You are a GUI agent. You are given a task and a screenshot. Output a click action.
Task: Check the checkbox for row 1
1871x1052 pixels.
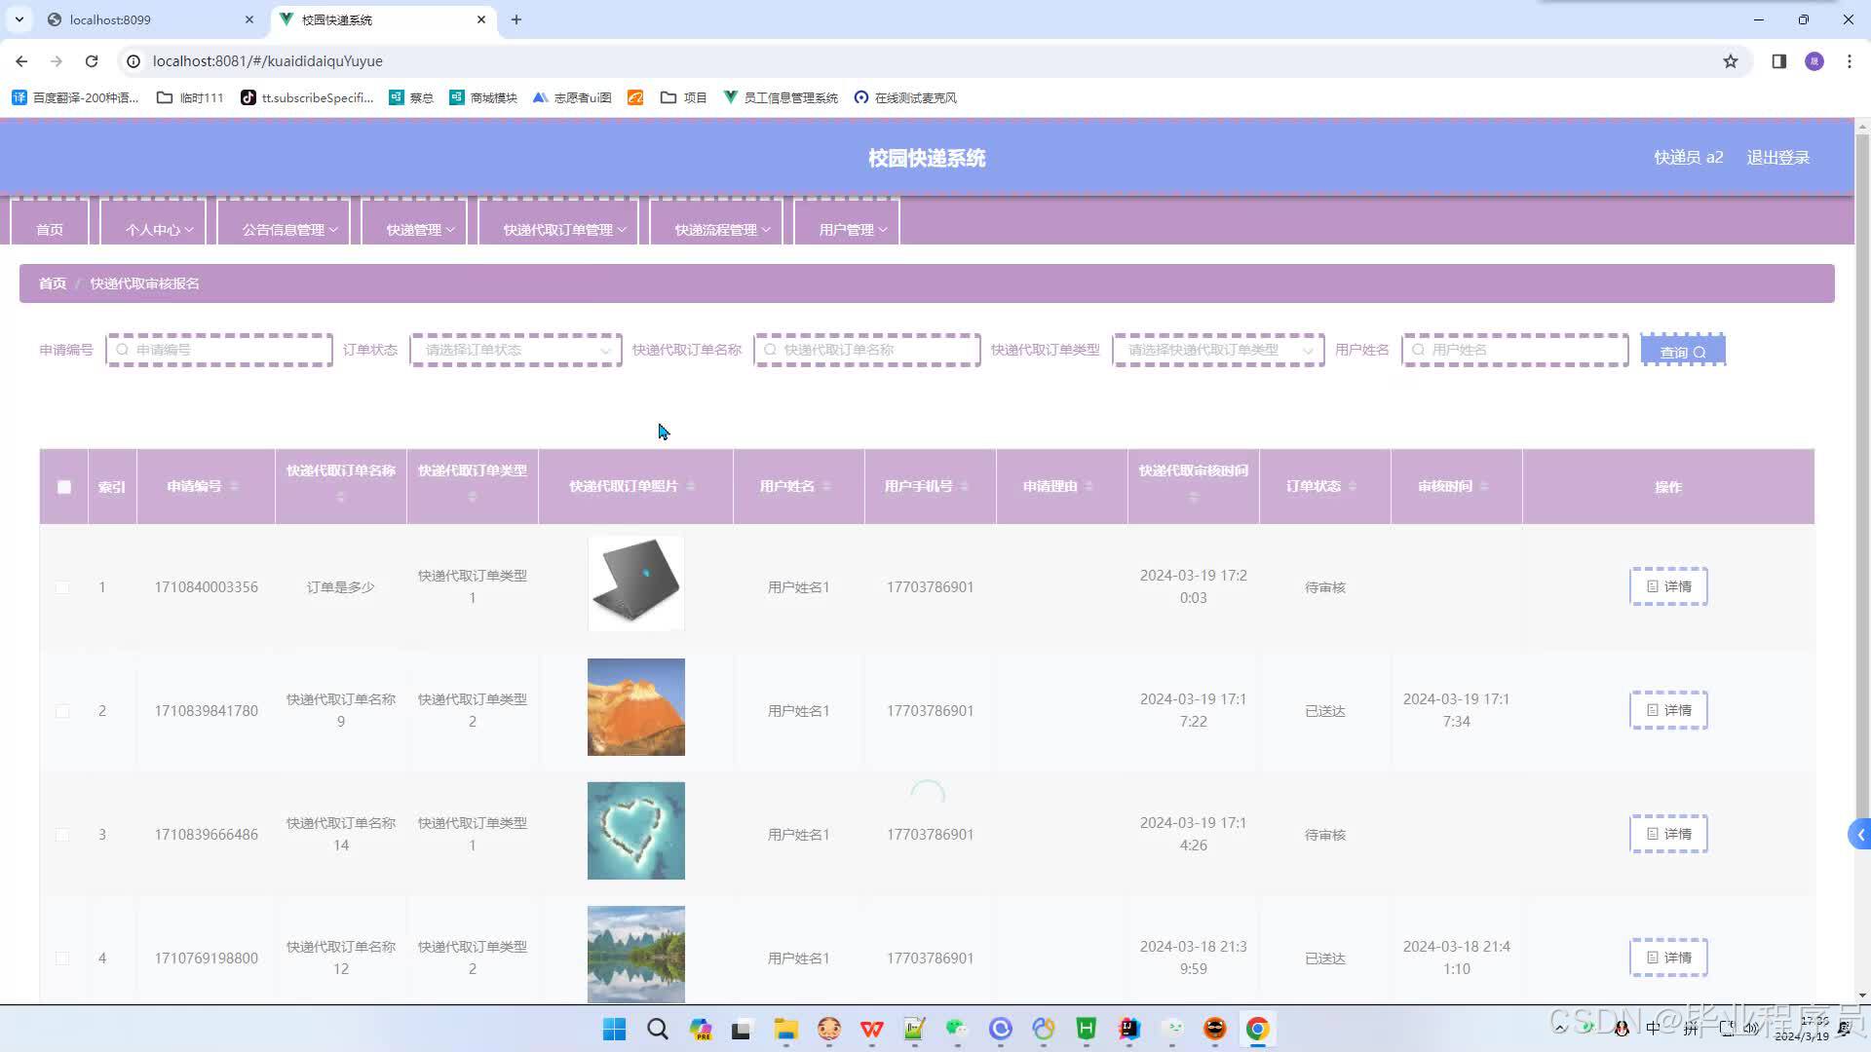click(x=62, y=587)
